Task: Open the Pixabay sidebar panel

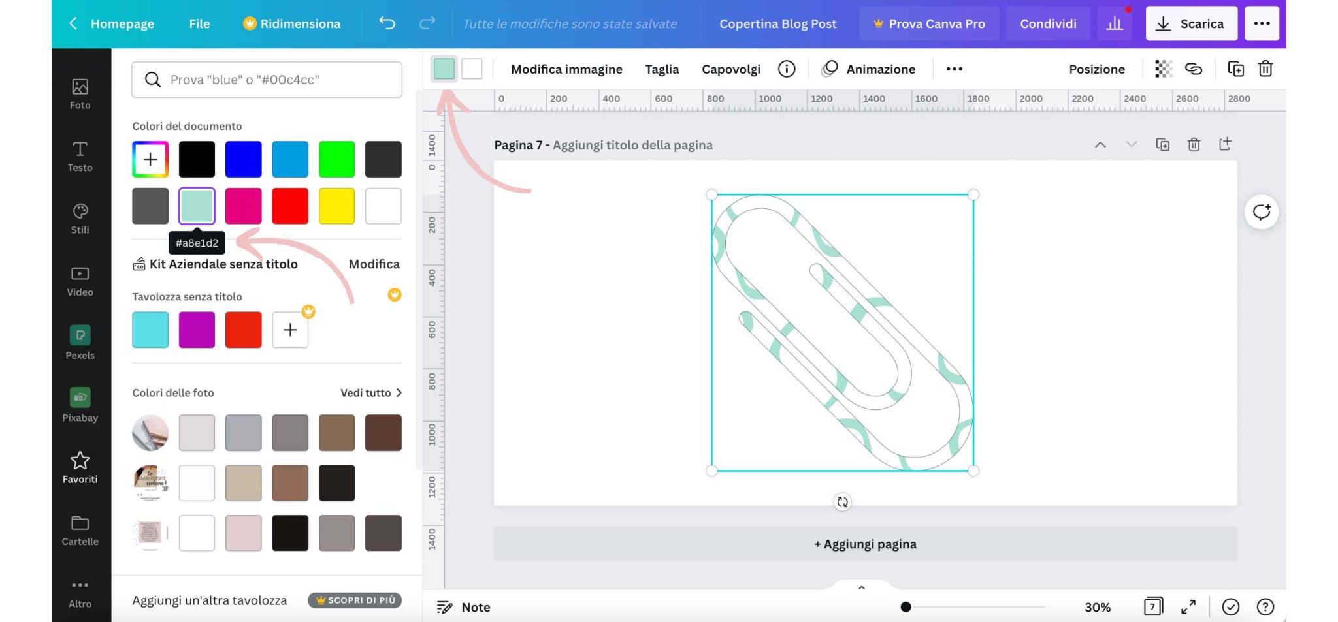Action: [x=80, y=405]
